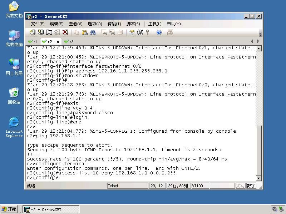Click the Find binoculars icon
Image resolution: width=286 pixels, height=214 pixels.
click(x=93, y=32)
